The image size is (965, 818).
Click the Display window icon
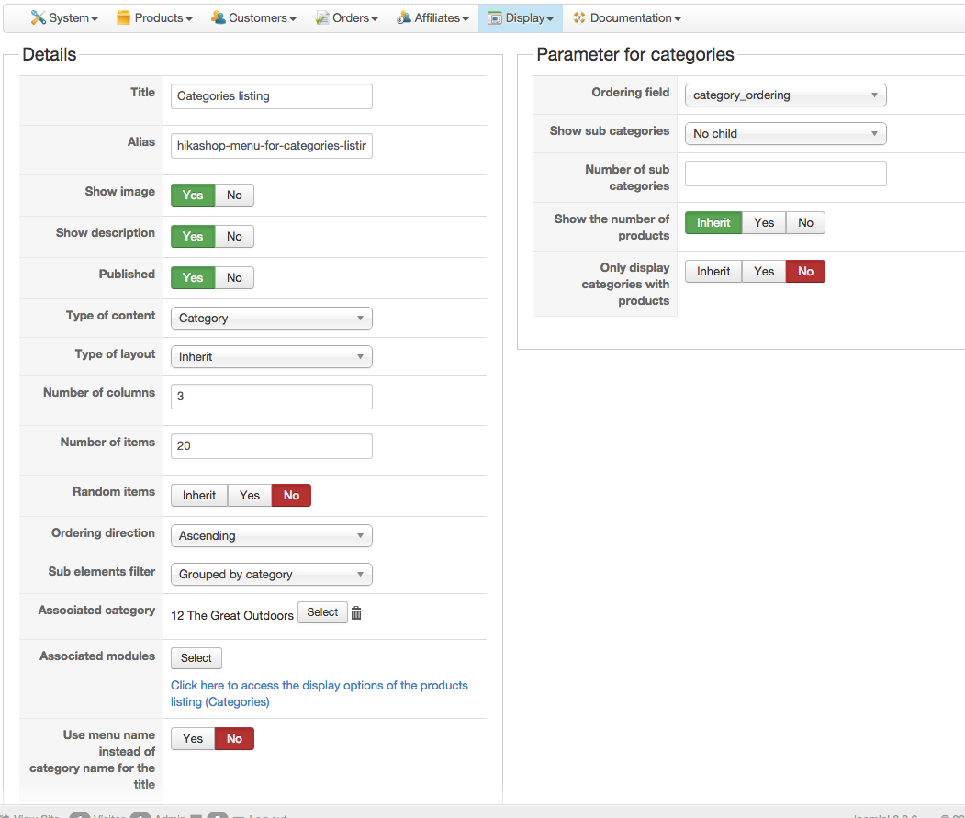click(x=495, y=17)
